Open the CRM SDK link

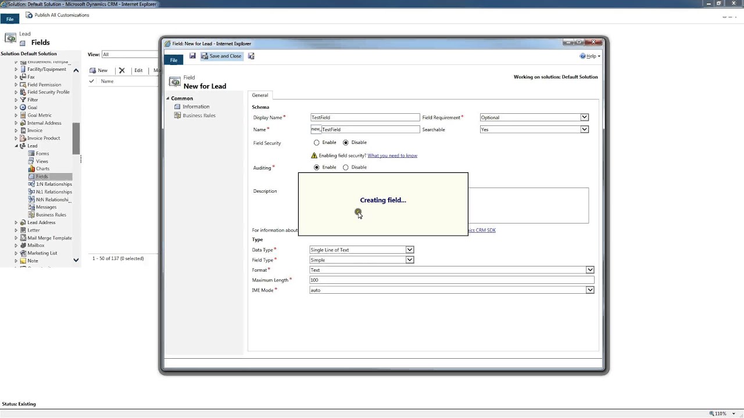(x=482, y=230)
